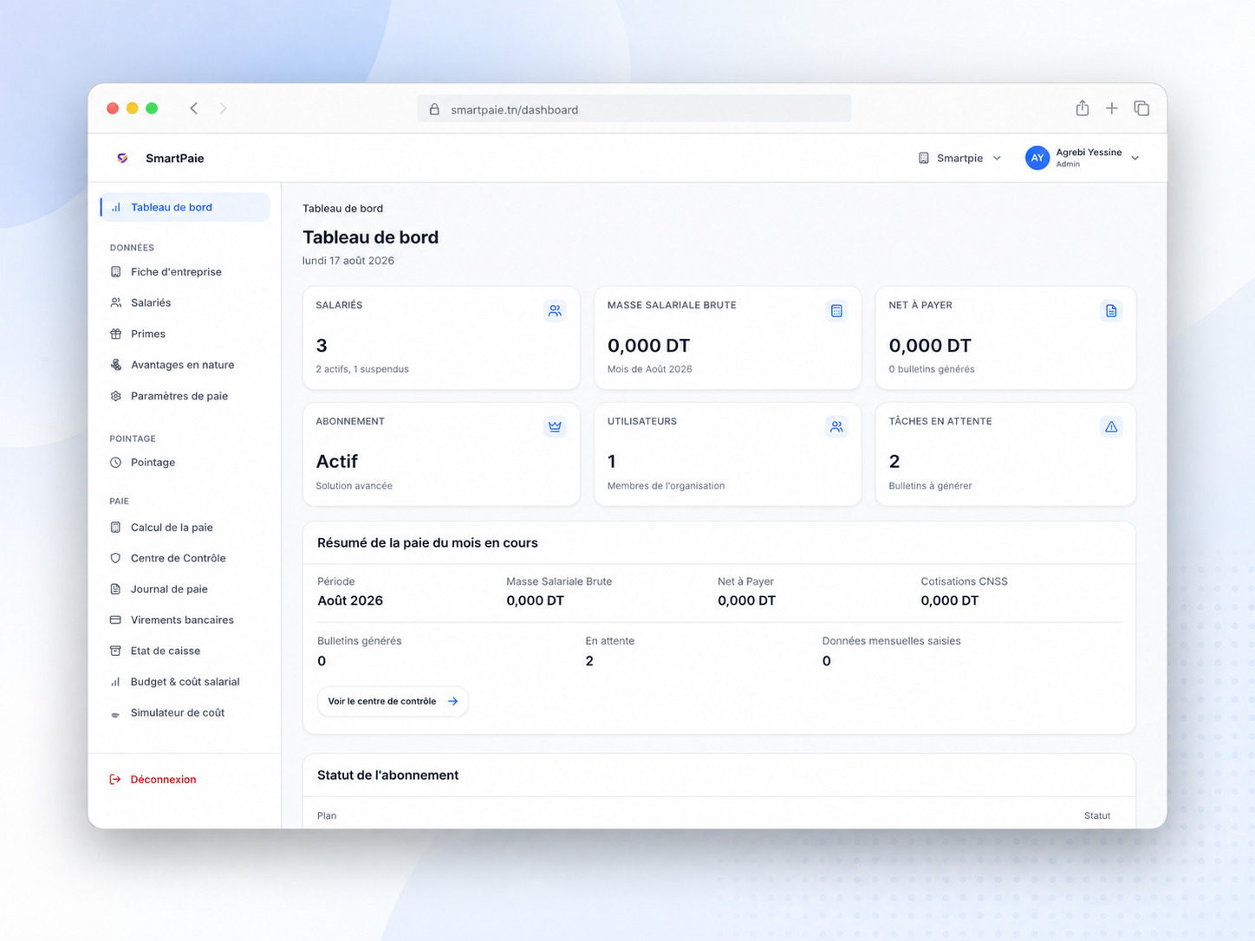Click the SmartPaie brand name
1255x941 pixels.
[175, 158]
